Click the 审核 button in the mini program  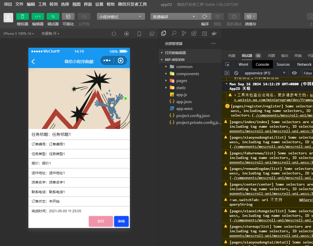121,221
